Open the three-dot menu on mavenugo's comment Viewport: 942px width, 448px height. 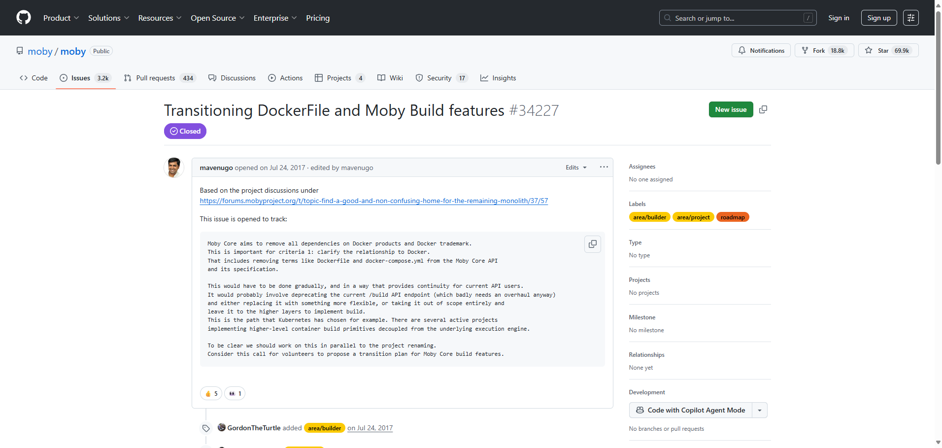pos(604,167)
